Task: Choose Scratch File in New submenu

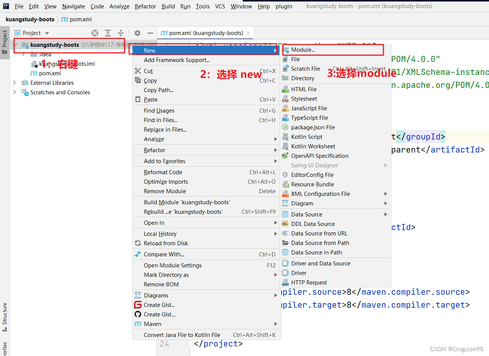Action: click(x=336, y=69)
